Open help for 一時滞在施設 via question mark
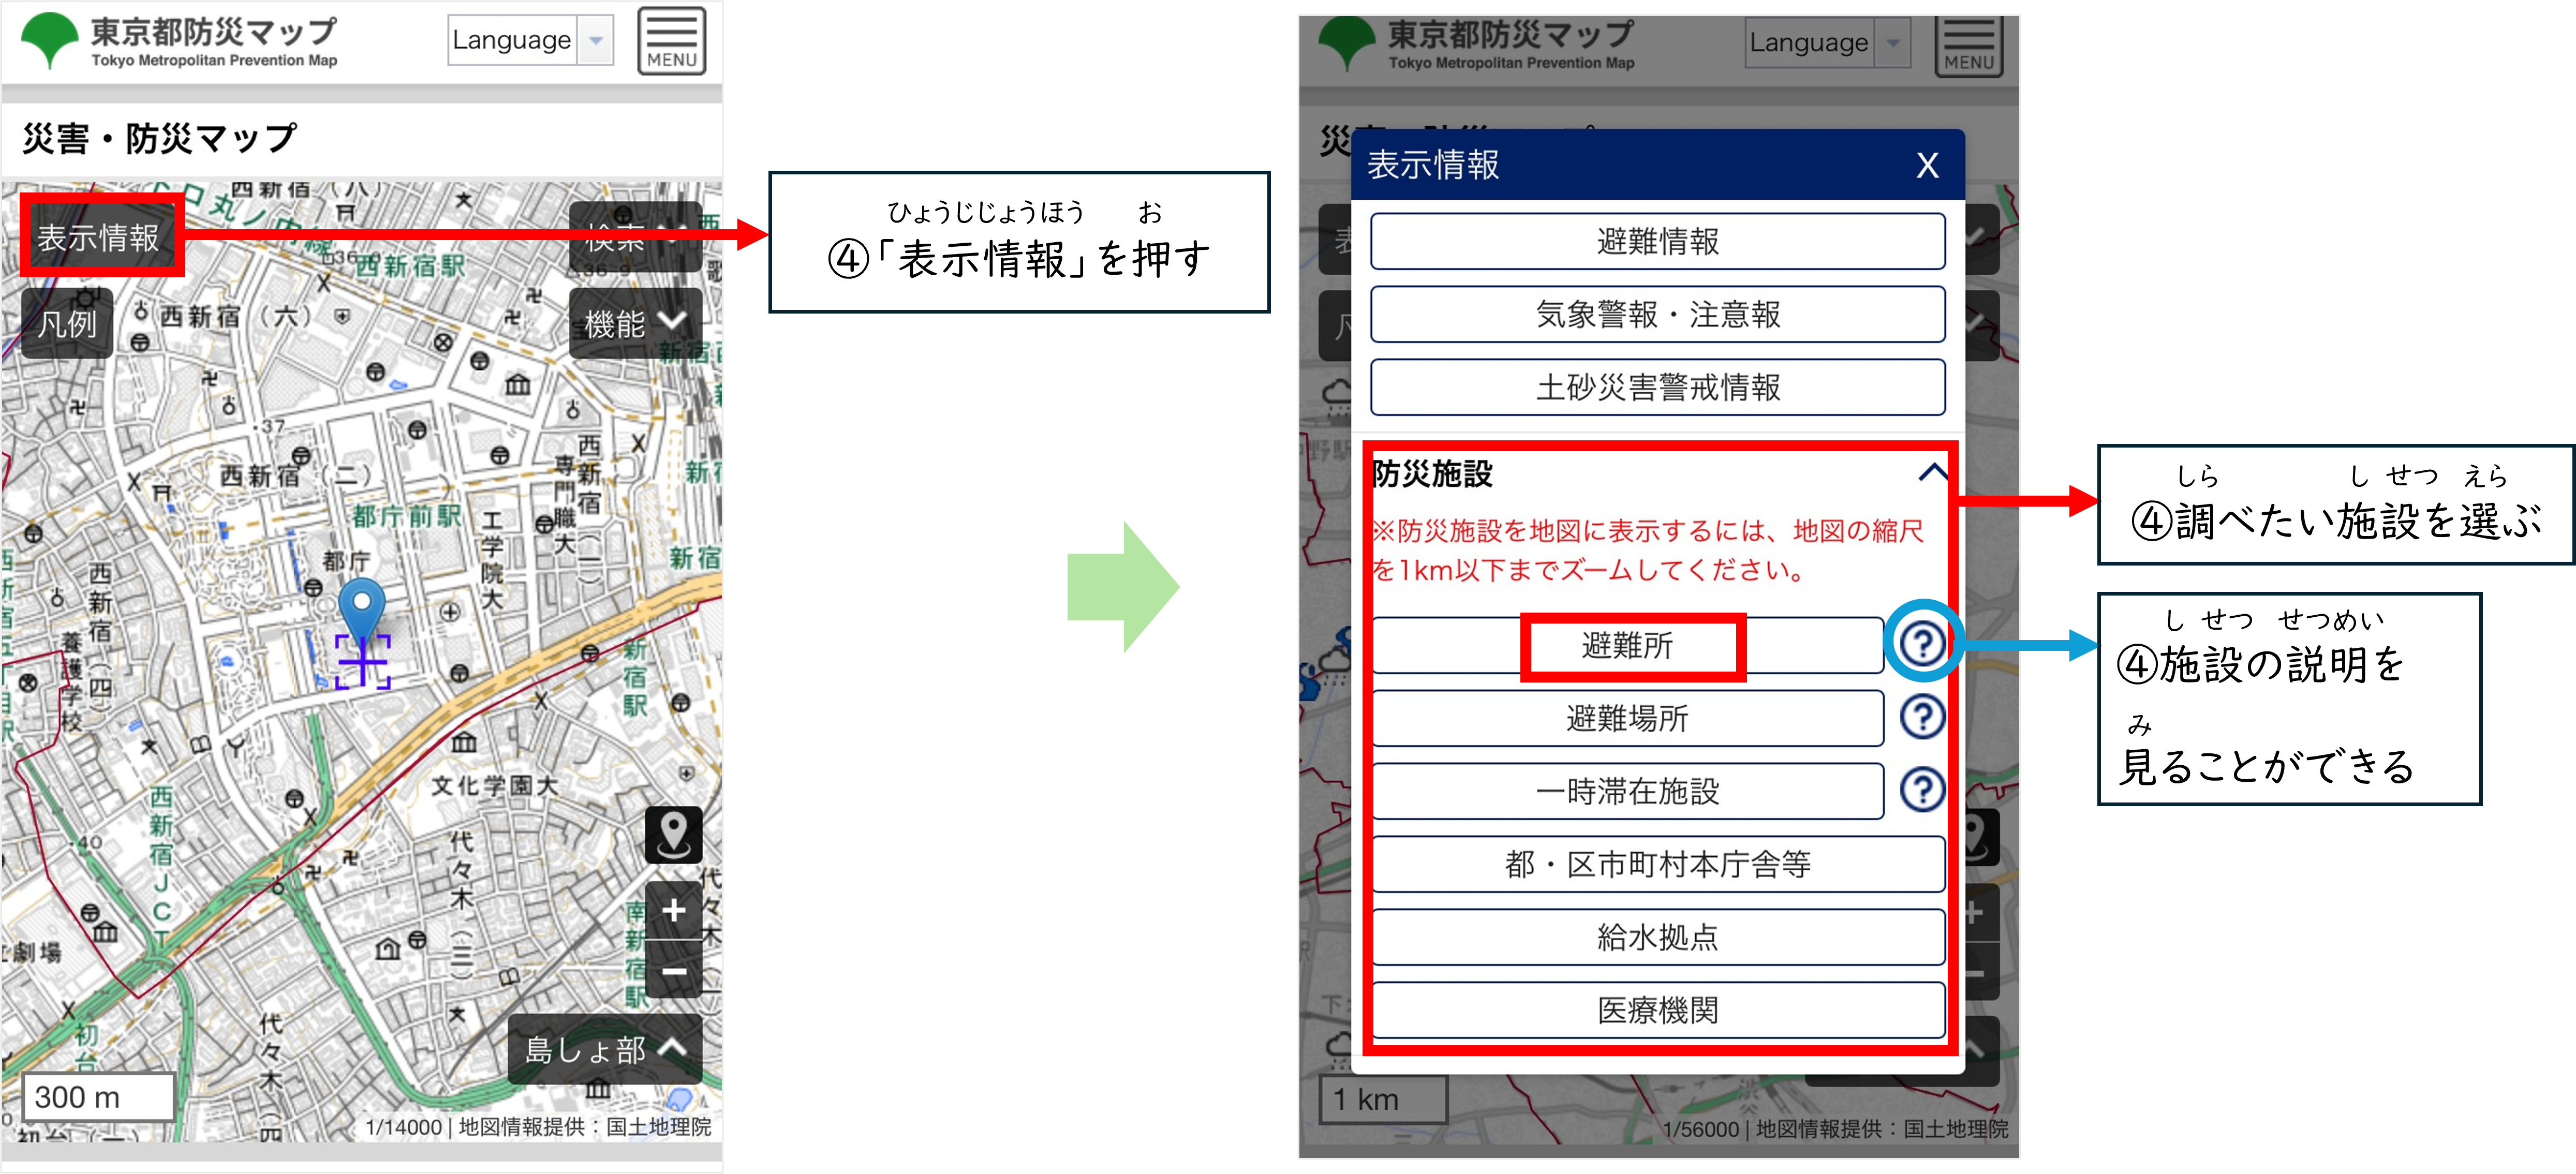This screenshot has height=1174, width=2576. (x=1923, y=790)
